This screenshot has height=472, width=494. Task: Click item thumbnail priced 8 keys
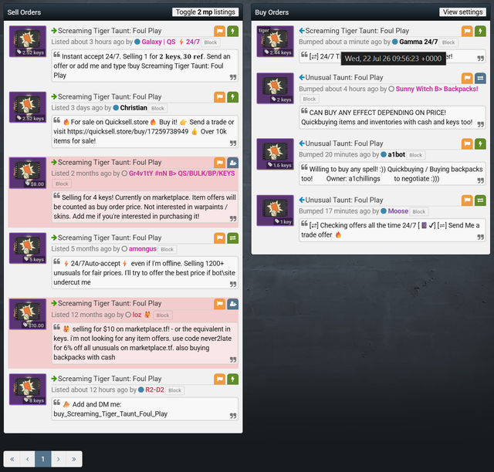point(28,389)
